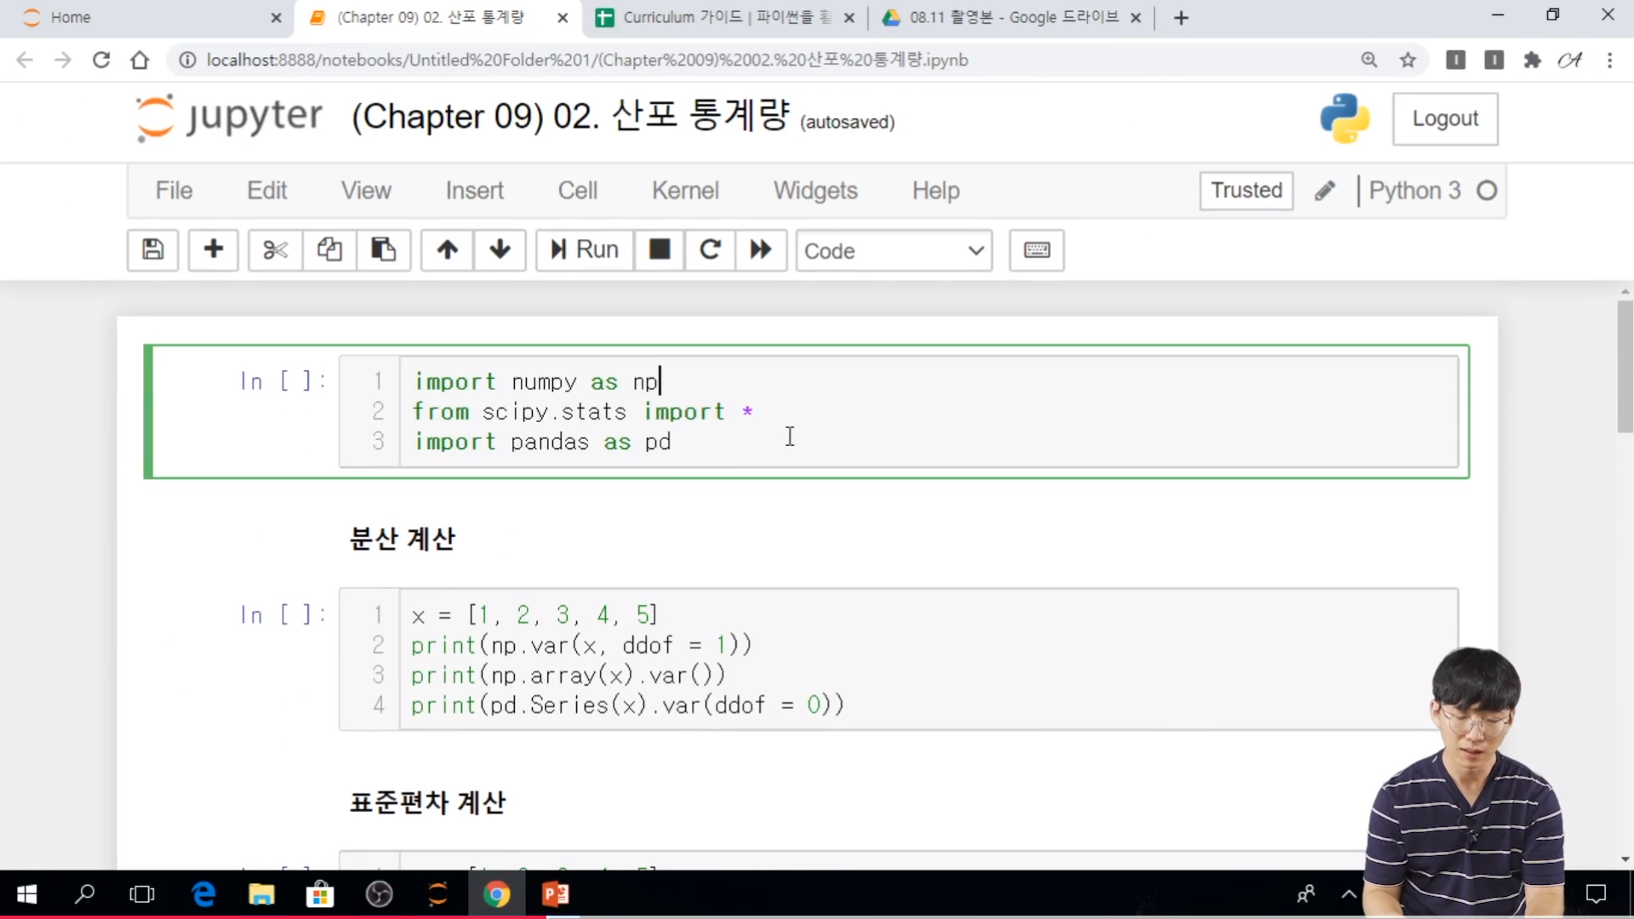Restart kernel and run all cells icon

pos(760,249)
